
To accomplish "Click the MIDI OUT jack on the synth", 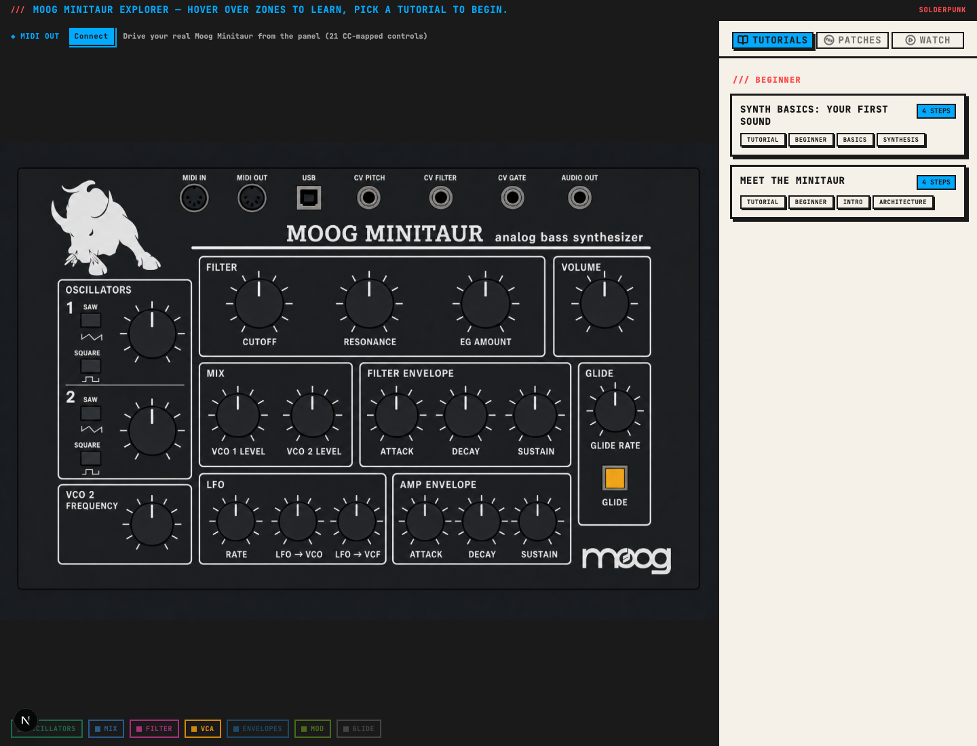I will [252, 198].
